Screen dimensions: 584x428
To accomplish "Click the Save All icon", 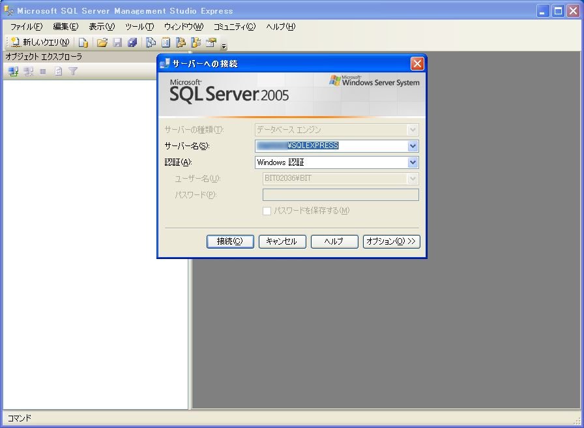I will point(132,42).
